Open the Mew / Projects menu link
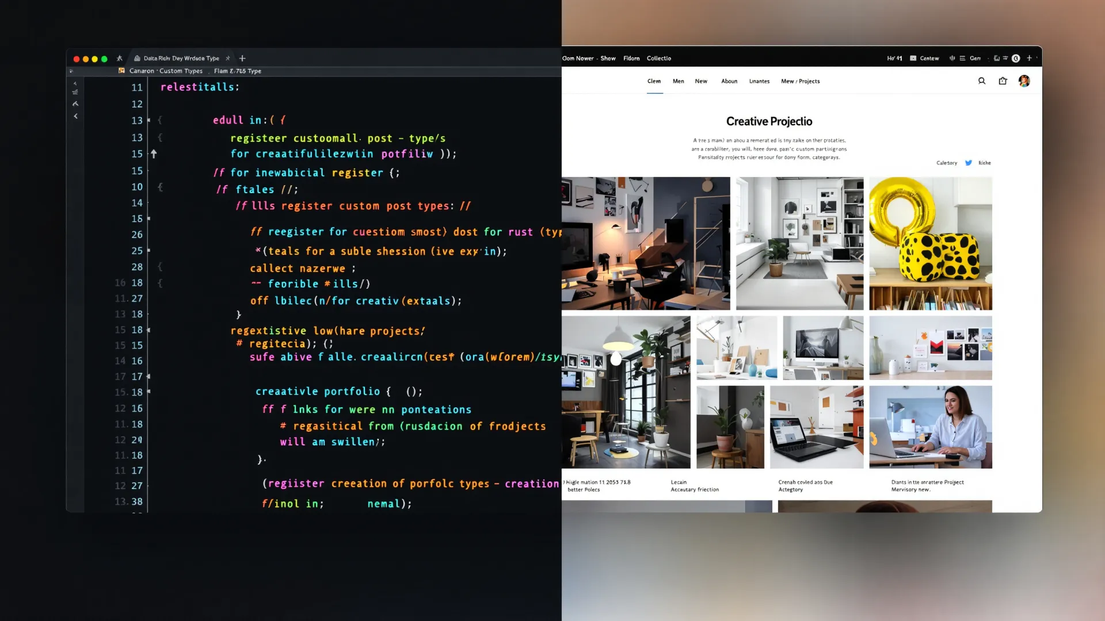The width and height of the screenshot is (1105, 621). click(x=800, y=81)
